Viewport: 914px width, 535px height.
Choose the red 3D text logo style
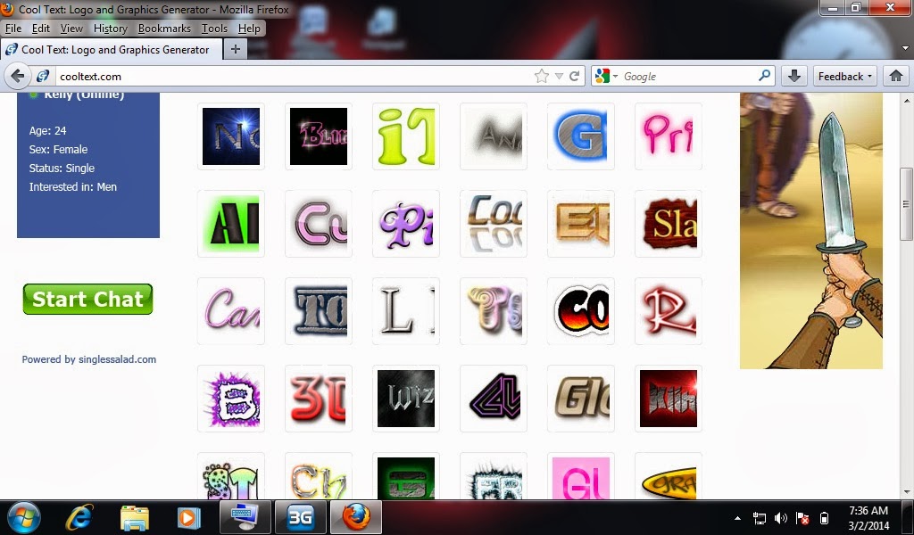click(319, 398)
